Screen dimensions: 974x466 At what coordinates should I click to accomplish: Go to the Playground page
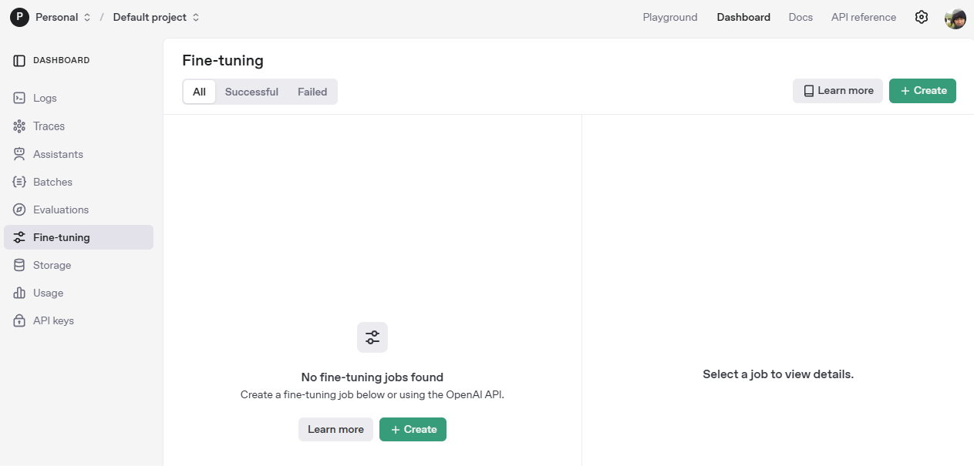pyautogui.click(x=669, y=17)
